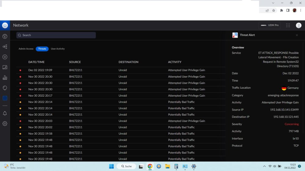Open the Statistics bar chart icon

tap(5, 78)
